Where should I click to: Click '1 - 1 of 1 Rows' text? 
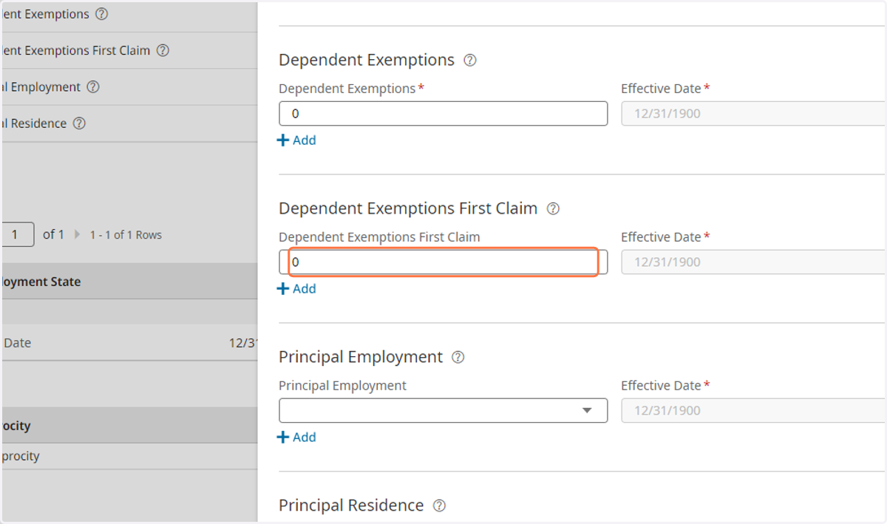tap(126, 235)
